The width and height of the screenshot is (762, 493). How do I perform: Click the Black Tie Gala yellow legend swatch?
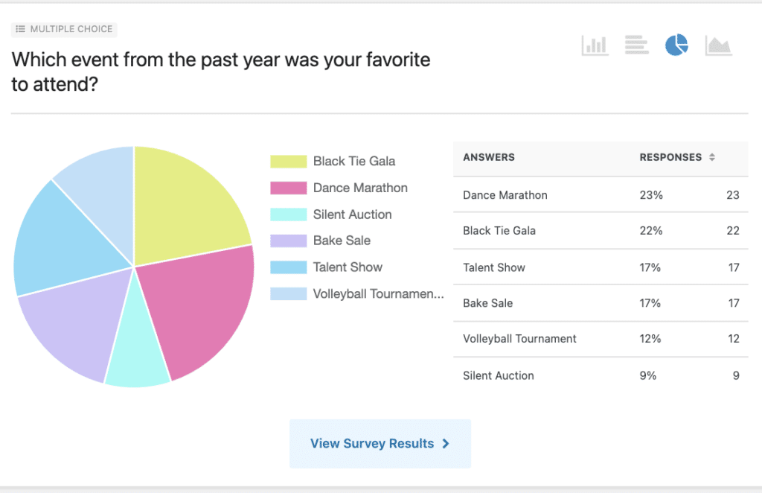(288, 162)
